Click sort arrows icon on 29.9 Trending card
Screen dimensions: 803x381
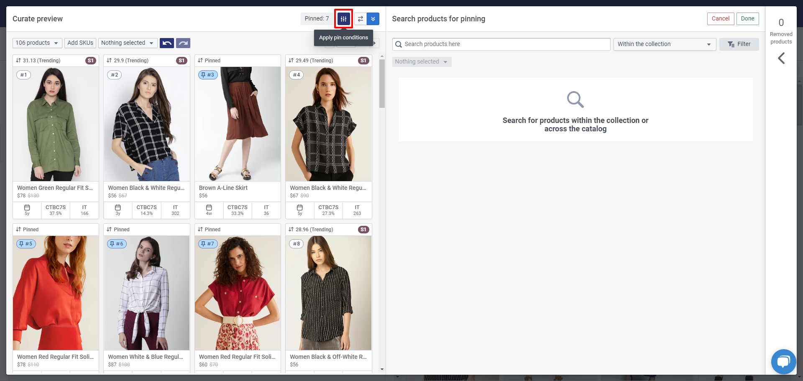(109, 61)
